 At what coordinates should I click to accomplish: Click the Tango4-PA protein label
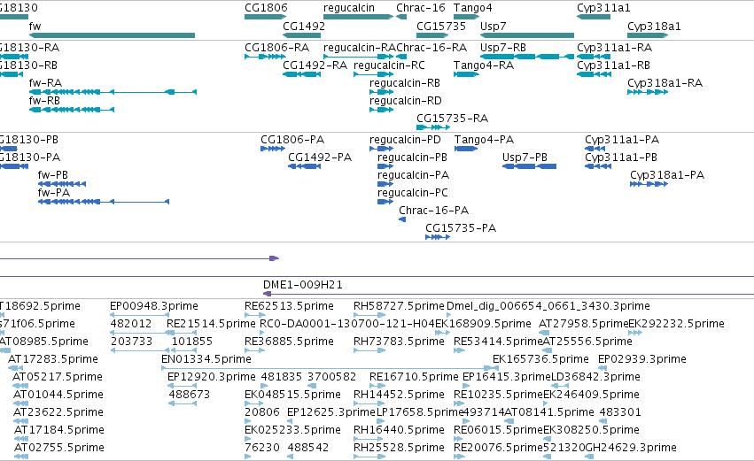pyautogui.click(x=485, y=140)
